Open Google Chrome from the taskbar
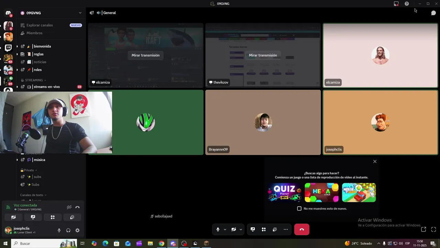This screenshot has width=440, height=248. pyautogui.click(x=162, y=244)
